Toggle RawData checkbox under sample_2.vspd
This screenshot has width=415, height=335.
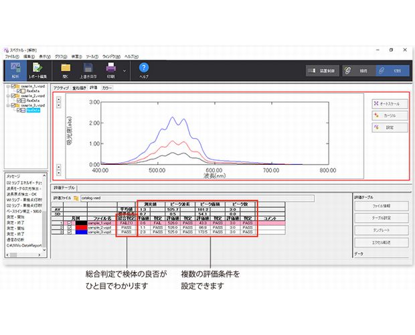coord(19,100)
